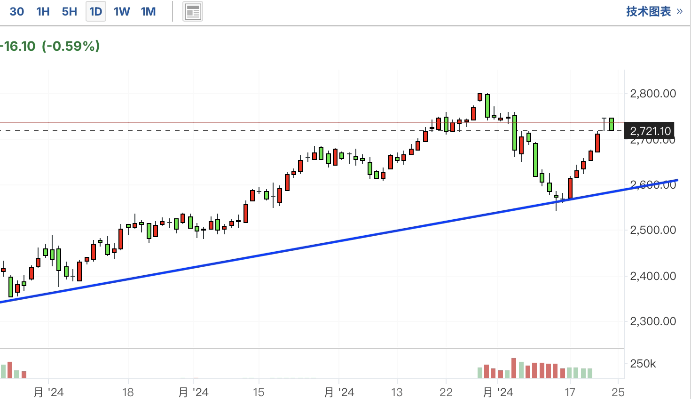This screenshot has width=691, height=399.
Task: Click the -16.10 (-0.59%) change value
Action: (50, 46)
